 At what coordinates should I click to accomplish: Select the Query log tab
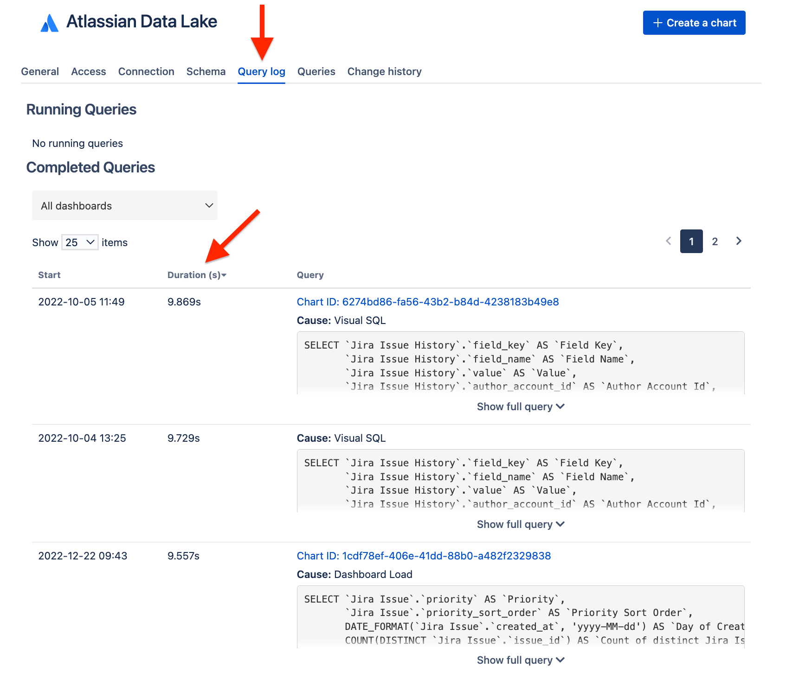click(x=262, y=71)
